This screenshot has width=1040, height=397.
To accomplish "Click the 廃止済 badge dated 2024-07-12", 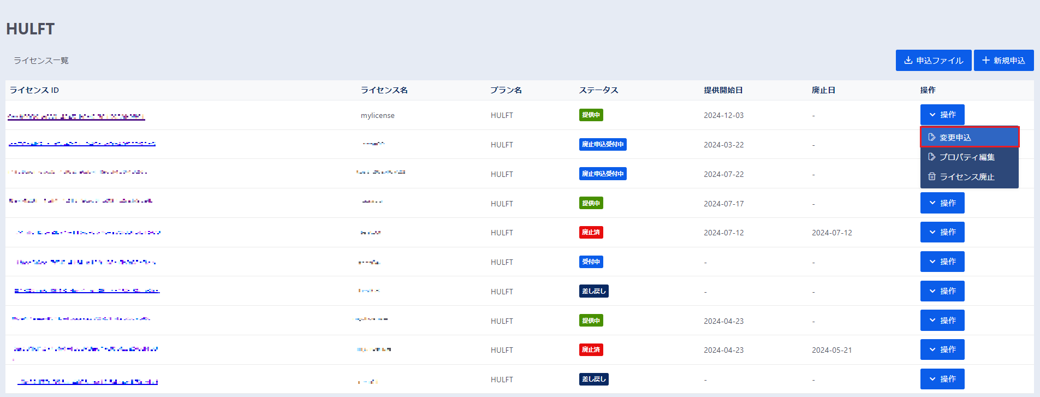I will click(591, 233).
